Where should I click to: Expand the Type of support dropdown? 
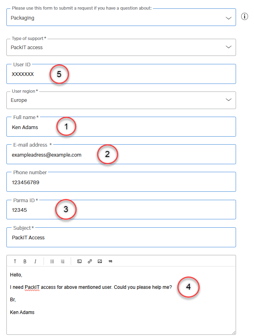tap(121, 48)
